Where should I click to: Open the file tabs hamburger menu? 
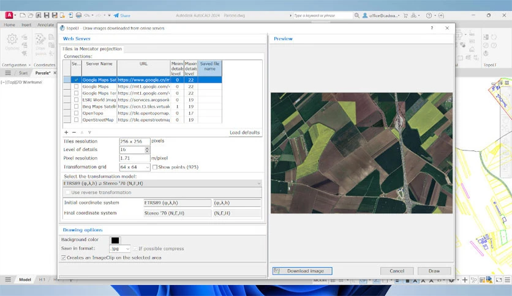click(8, 73)
